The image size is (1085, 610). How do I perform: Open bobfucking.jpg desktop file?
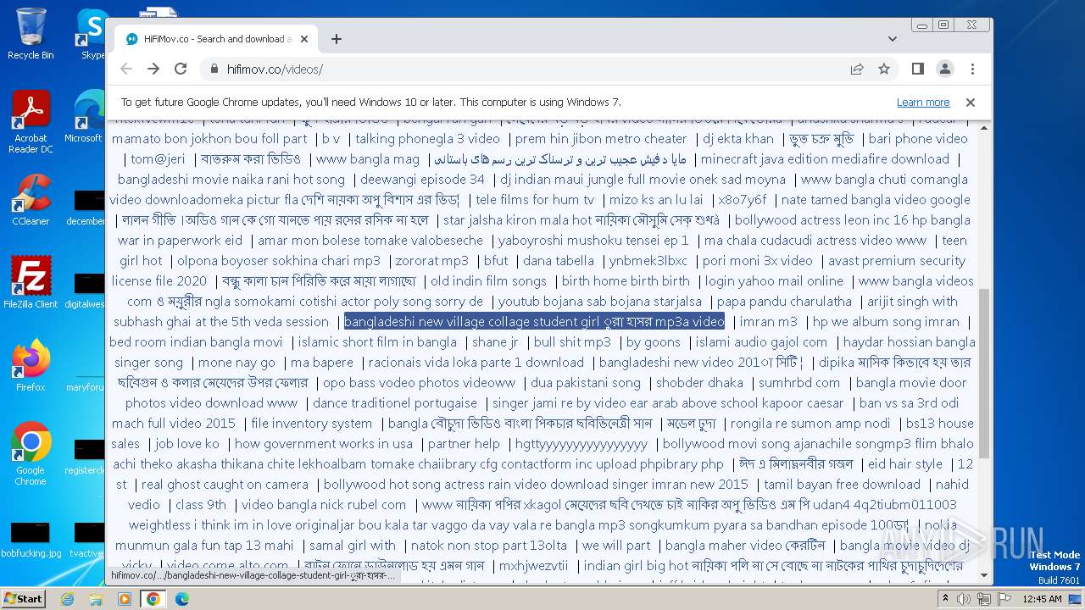pos(31,541)
